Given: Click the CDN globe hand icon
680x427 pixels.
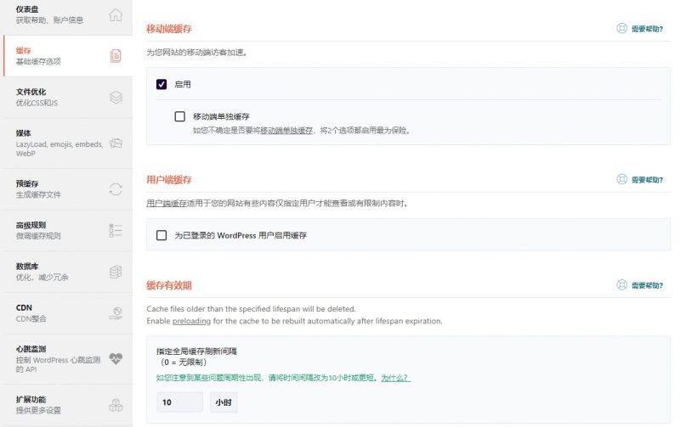Looking at the screenshot, I should coord(116,313).
